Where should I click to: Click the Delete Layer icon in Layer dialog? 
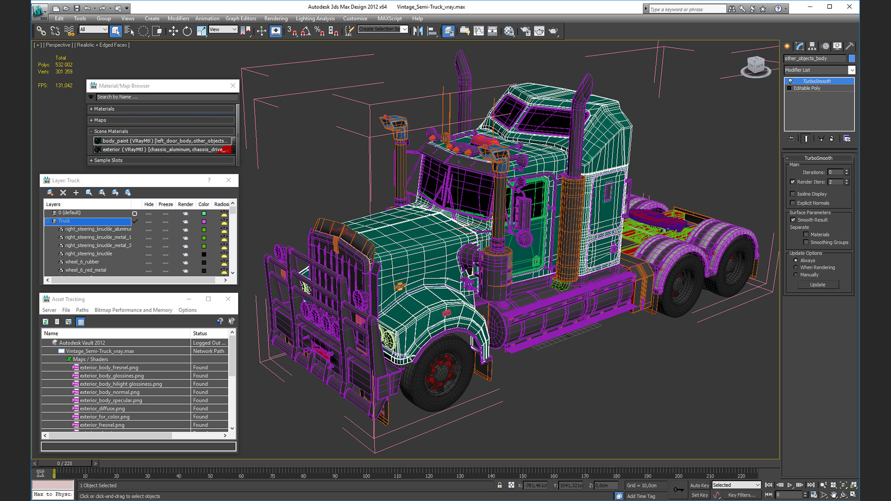tap(63, 193)
